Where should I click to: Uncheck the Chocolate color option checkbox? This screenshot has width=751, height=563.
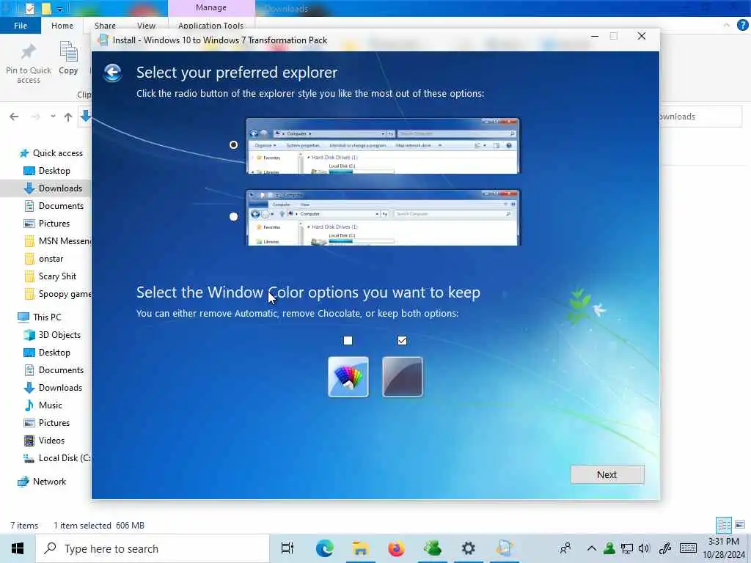403,340
